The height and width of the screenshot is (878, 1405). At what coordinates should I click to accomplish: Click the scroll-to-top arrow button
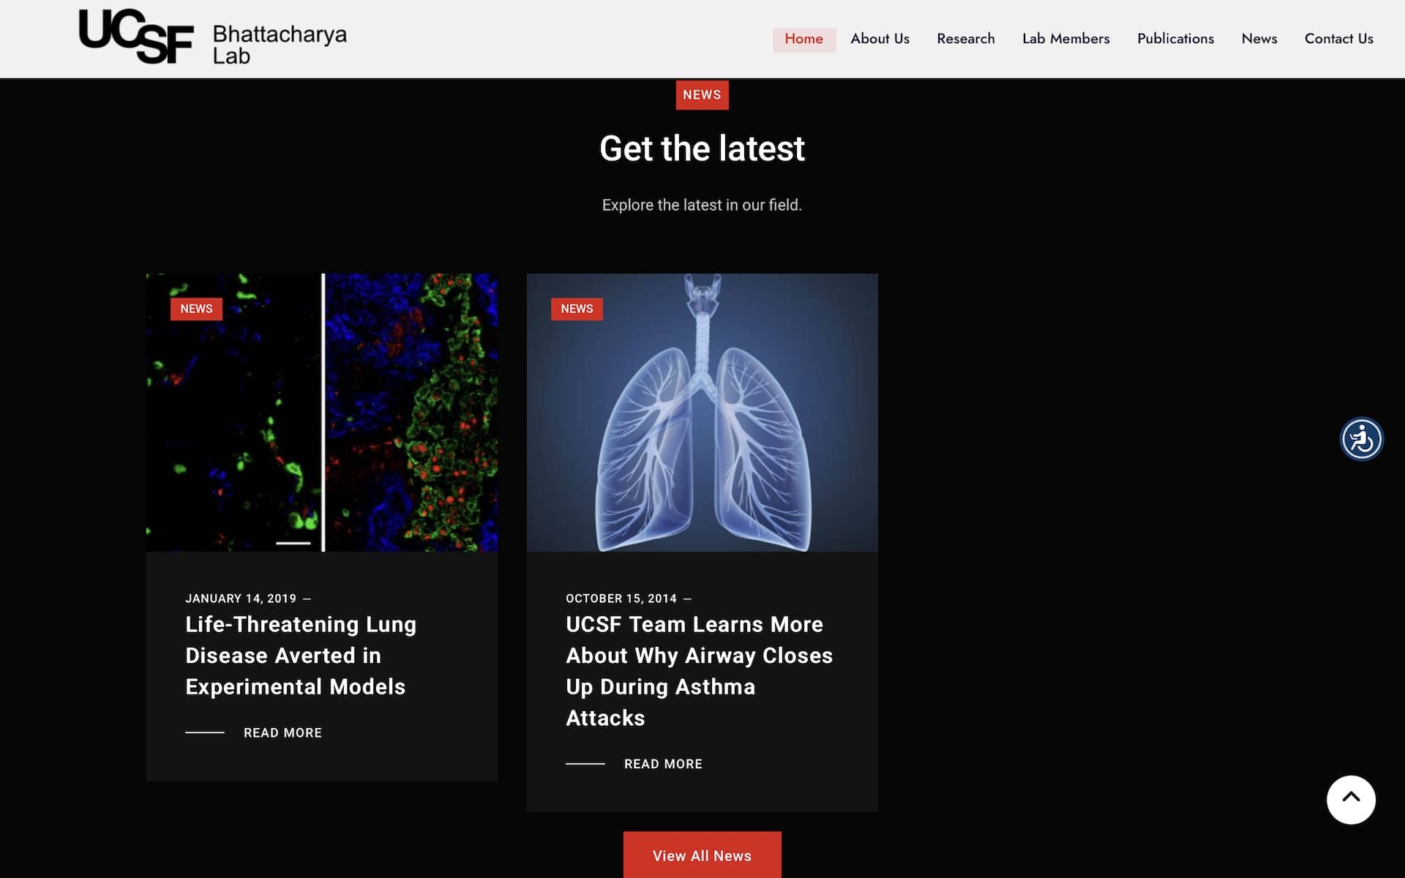[1350, 799]
